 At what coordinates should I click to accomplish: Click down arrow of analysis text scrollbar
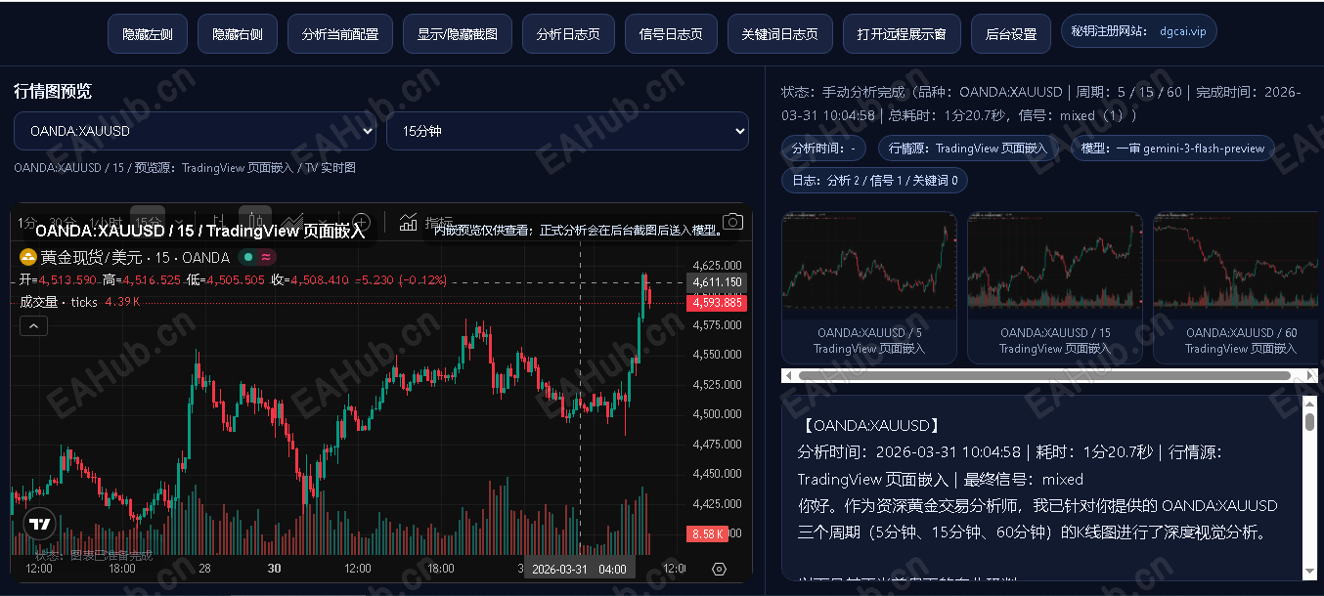coord(1310,571)
